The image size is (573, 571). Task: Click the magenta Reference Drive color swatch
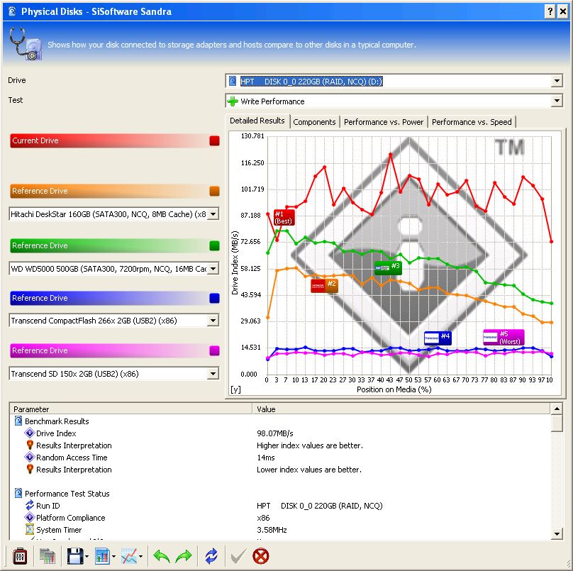tap(214, 350)
